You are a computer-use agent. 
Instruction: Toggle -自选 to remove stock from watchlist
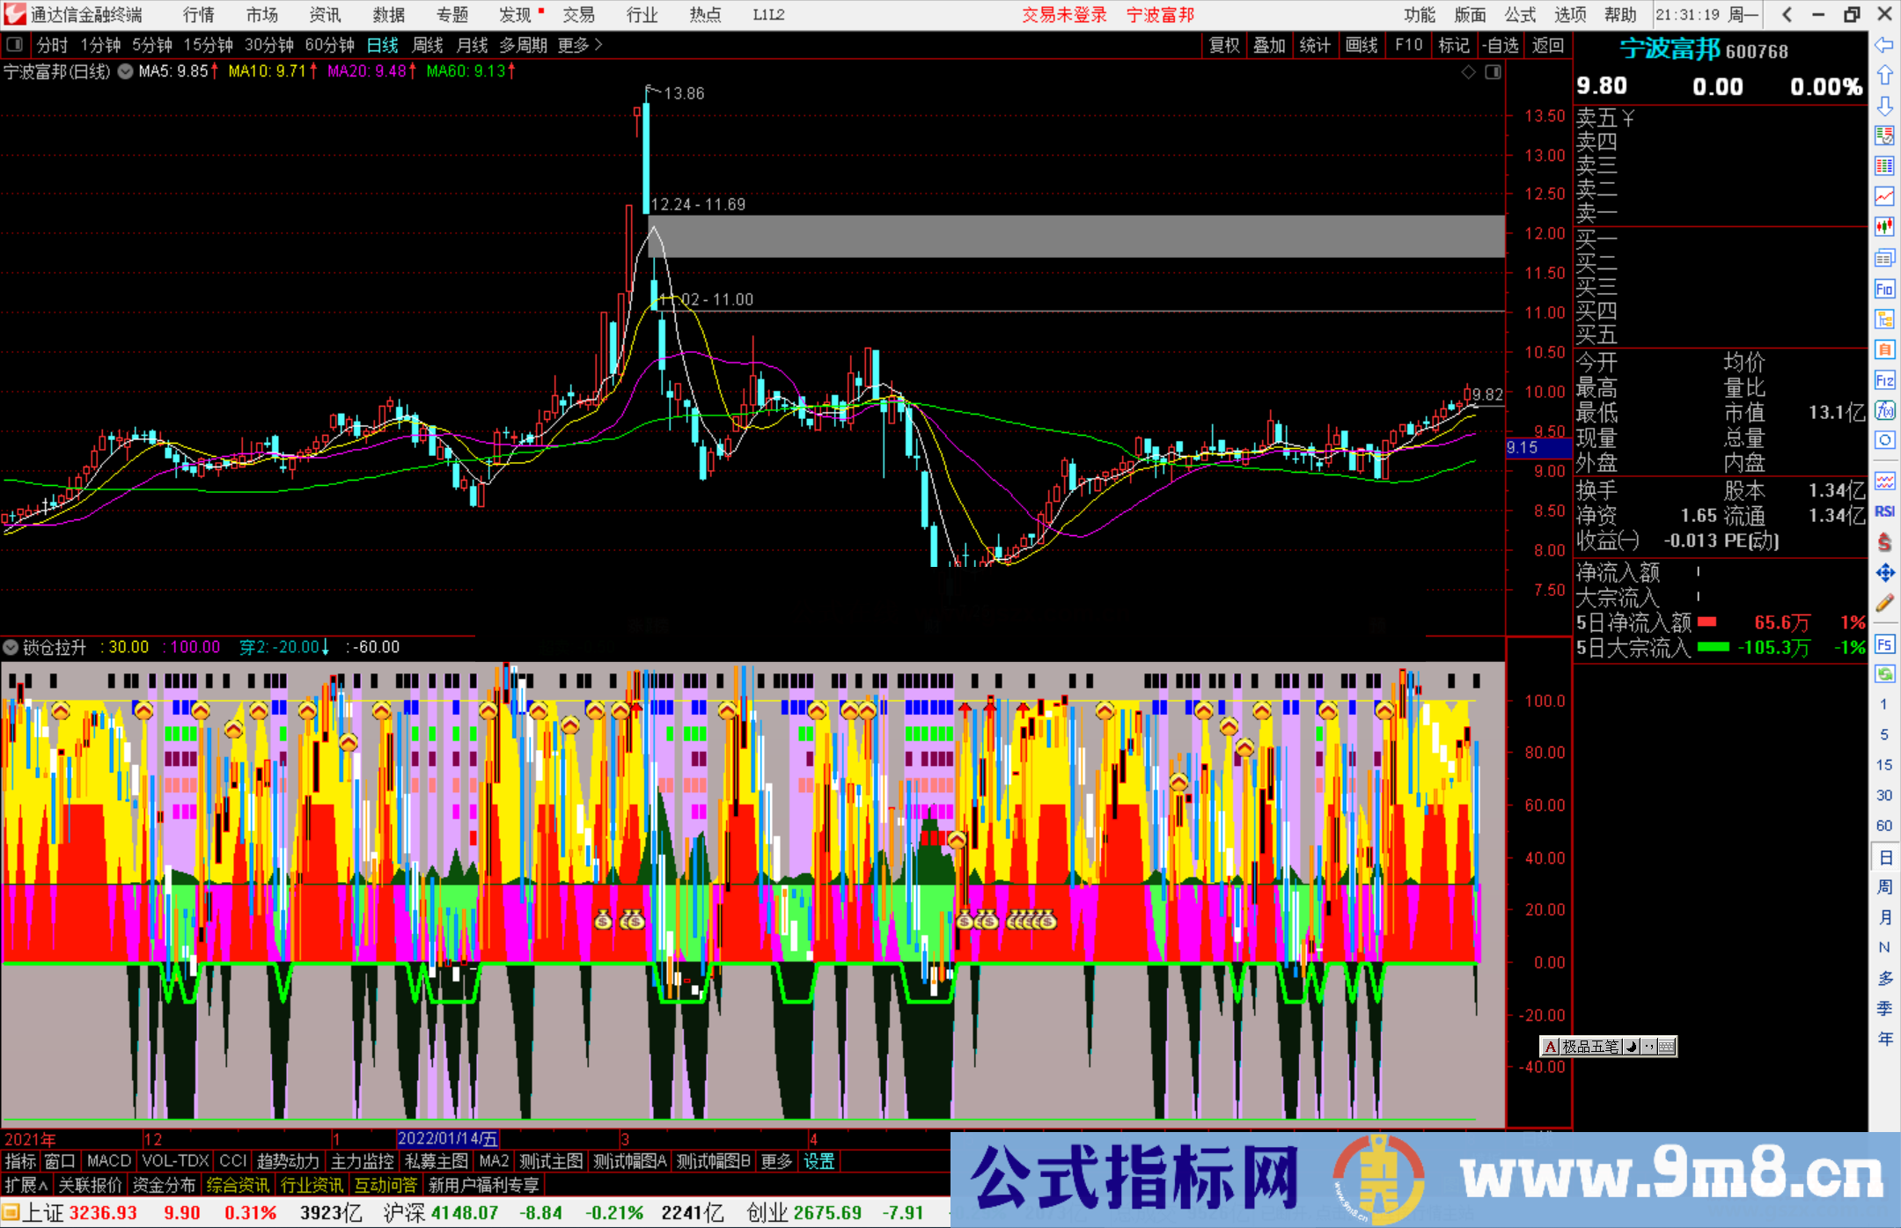[x=1501, y=45]
